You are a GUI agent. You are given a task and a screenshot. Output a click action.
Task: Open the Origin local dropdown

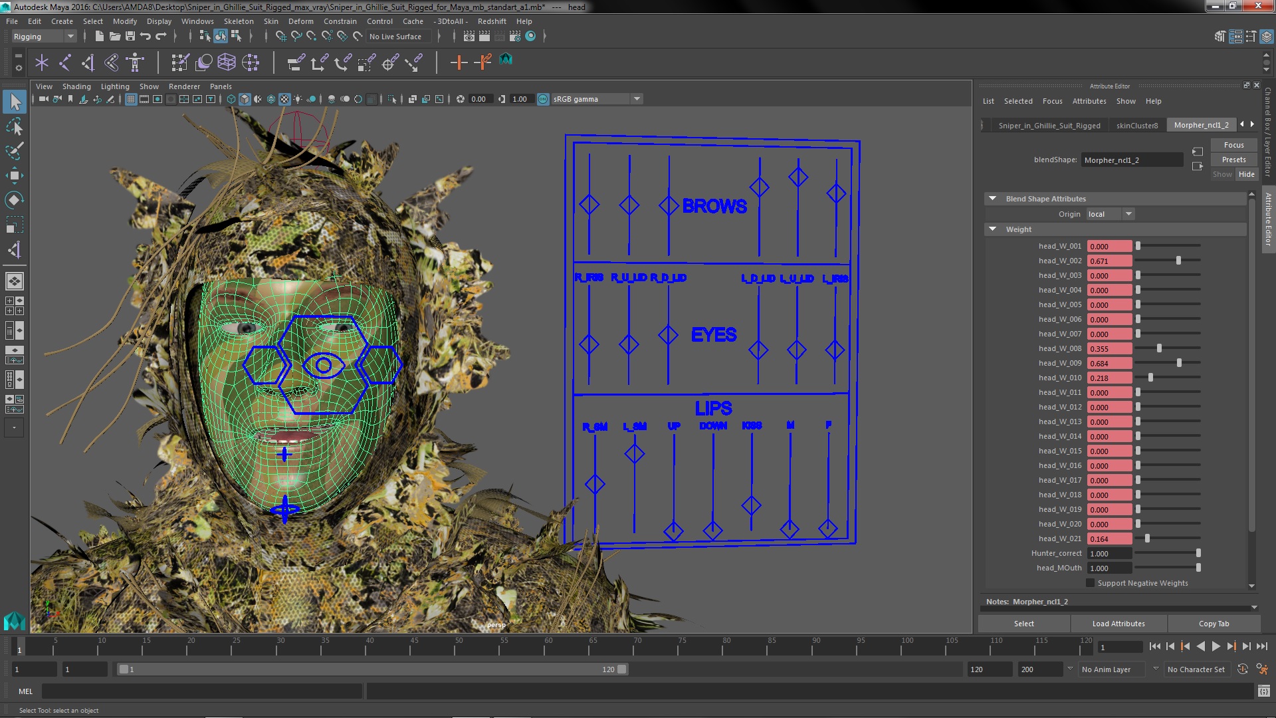coord(1110,214)
